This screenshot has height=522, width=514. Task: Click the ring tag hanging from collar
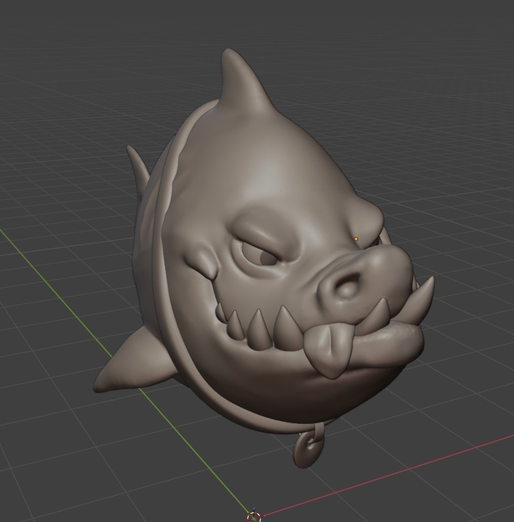coord(308,447)
